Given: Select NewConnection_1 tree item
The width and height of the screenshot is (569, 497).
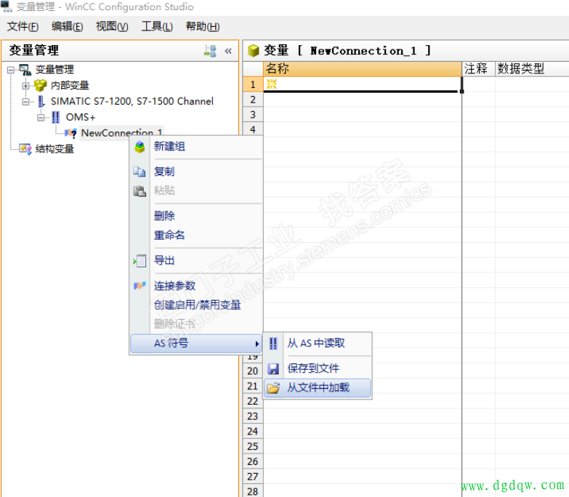Looking at the screenshot, I should 121,133.
